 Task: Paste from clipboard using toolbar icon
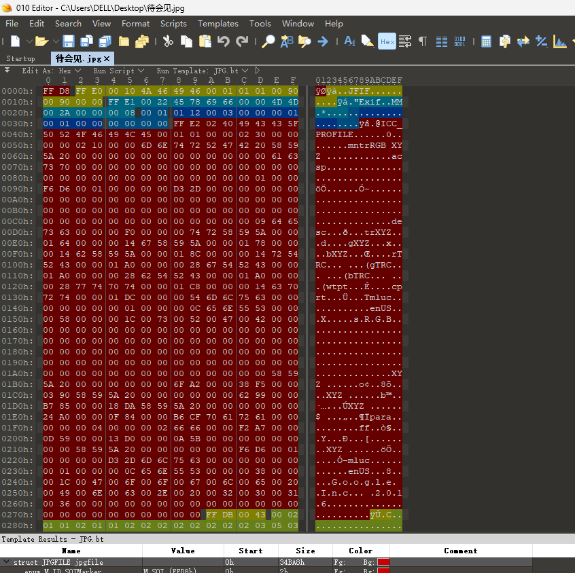coord(205,41)
